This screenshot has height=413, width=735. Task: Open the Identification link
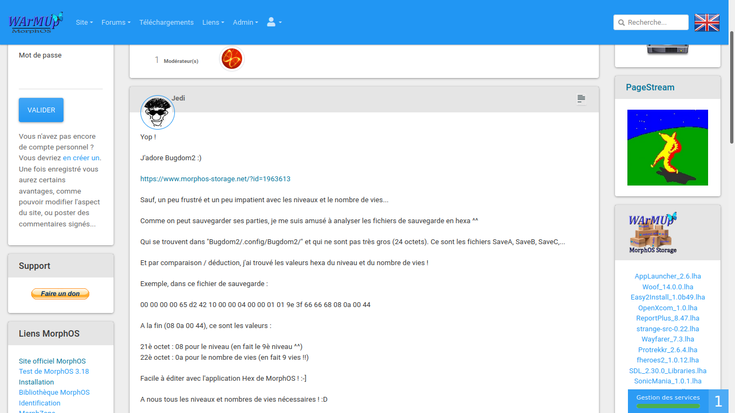[39, 403]
